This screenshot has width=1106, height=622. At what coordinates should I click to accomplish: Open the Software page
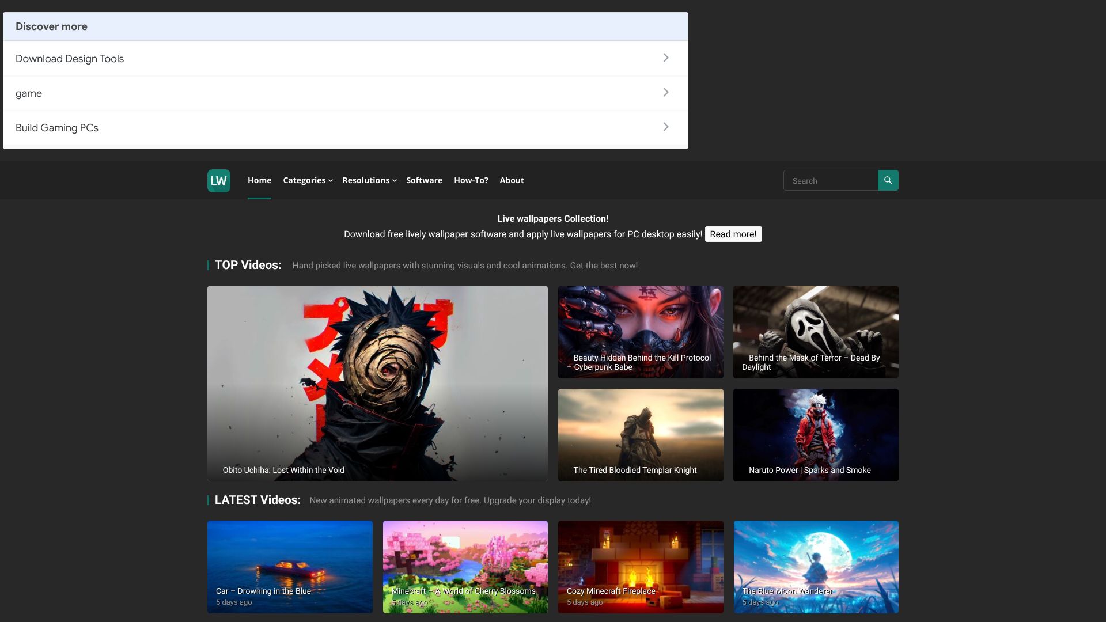coord(424,180)
